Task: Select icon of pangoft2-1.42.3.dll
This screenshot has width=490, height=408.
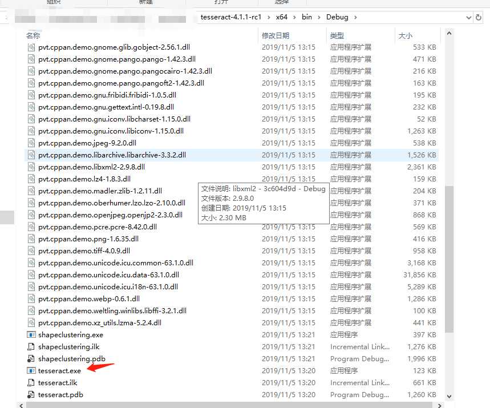Action: (x=31, y=83)
